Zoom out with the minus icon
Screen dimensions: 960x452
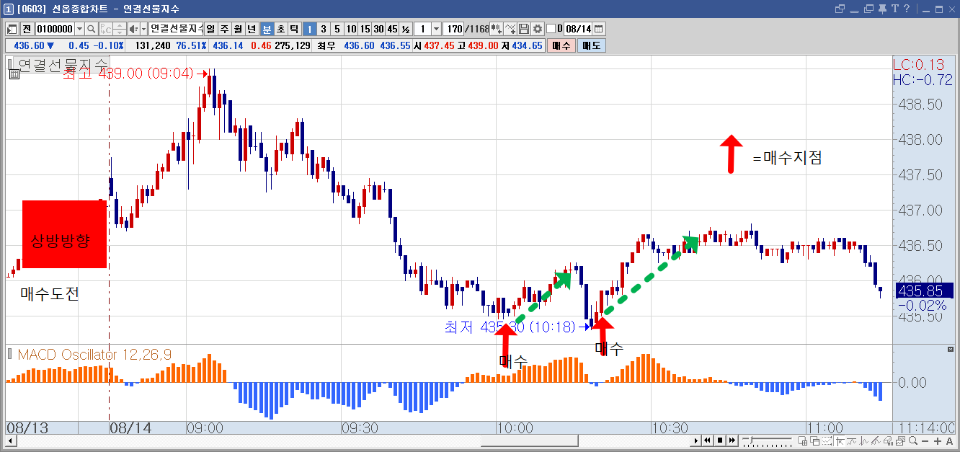(926, 440)
